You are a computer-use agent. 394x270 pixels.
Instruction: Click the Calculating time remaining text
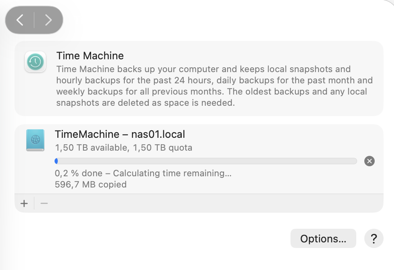[172, 173]
